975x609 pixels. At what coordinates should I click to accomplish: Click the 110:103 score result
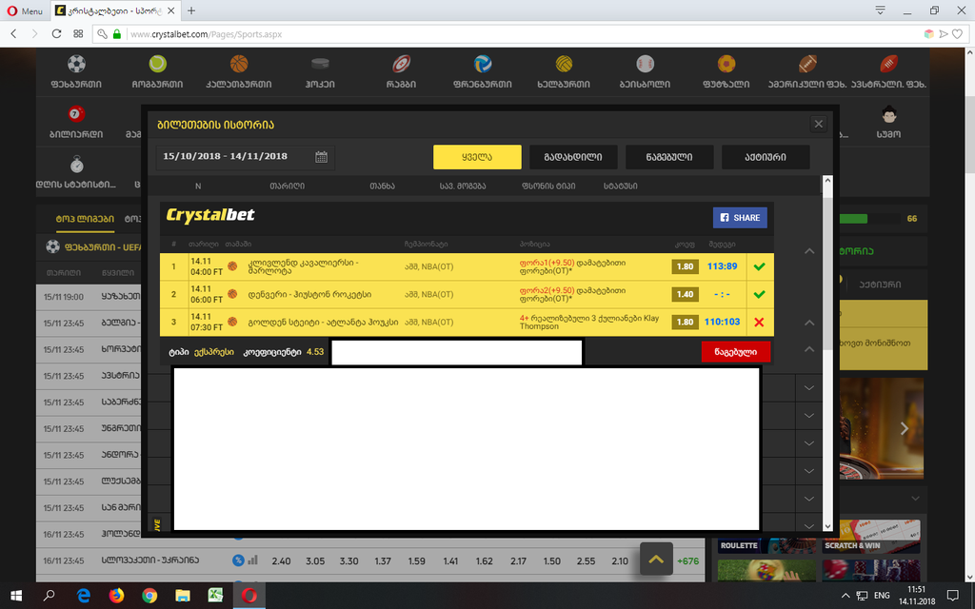click(722, 322)
